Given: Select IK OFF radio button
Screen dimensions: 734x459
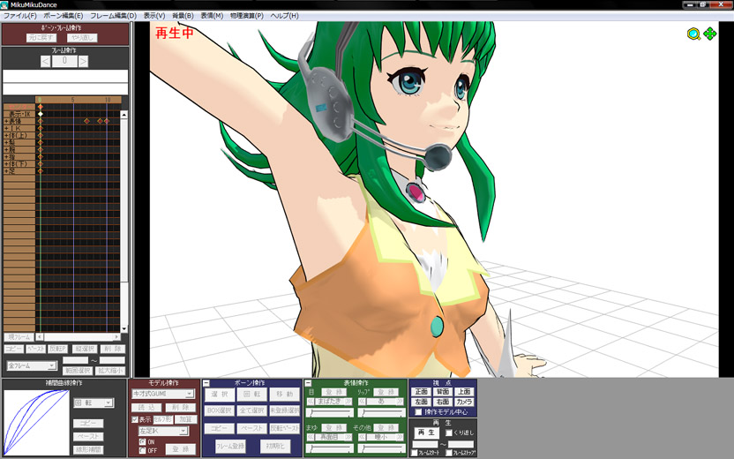Looking at the screenshot, I should pyautogui.click(x=142, y=450).
